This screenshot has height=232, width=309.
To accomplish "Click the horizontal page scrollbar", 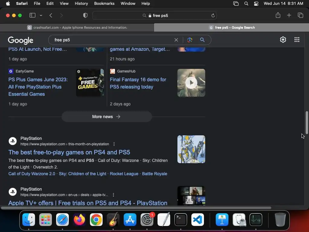I will point(136,208).
